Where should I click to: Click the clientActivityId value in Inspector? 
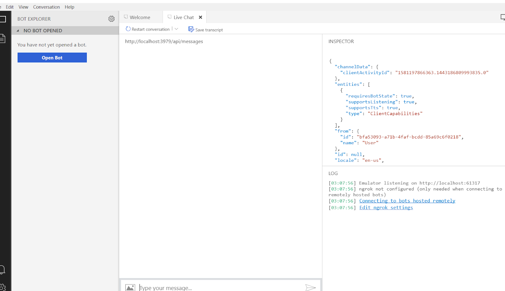442,73
